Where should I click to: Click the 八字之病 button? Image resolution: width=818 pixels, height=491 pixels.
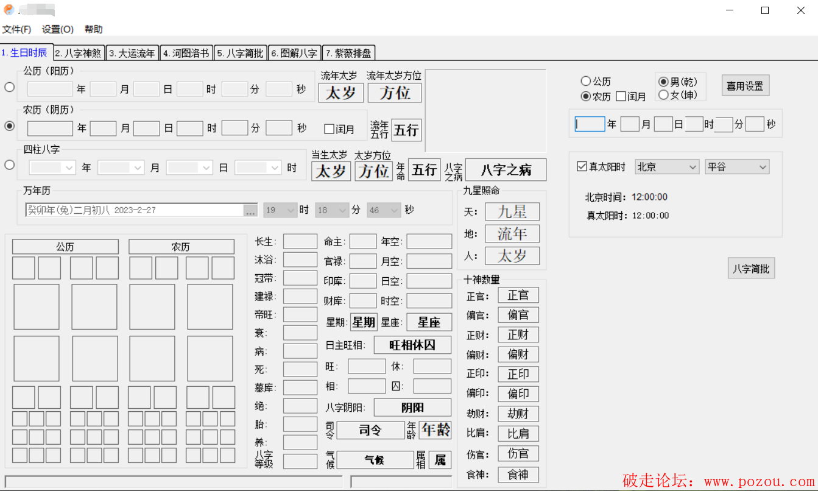506,170
